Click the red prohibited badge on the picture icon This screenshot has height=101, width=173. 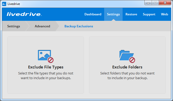(51, 60)
